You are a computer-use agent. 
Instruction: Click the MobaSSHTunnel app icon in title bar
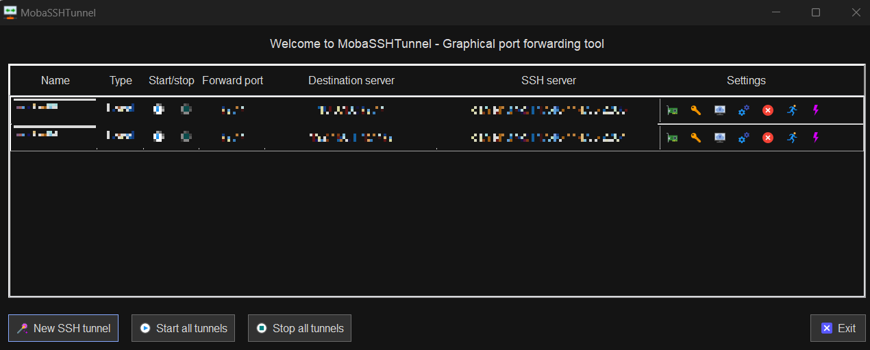click(x=10, y=12)
